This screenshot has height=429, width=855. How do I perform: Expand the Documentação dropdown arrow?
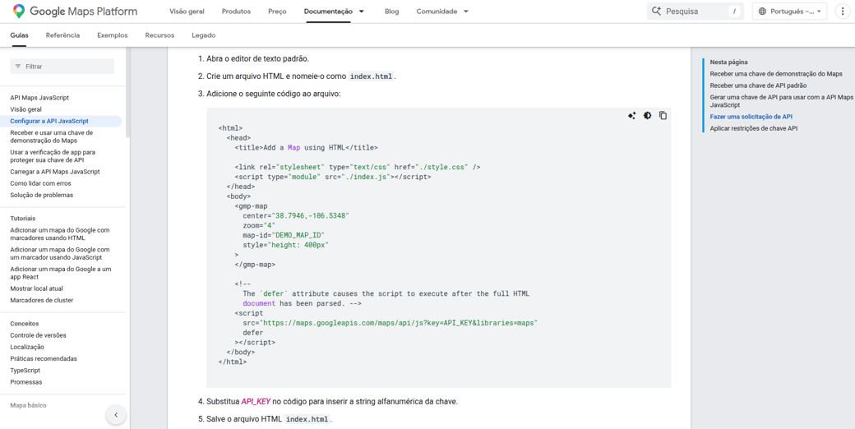point(362,11)
